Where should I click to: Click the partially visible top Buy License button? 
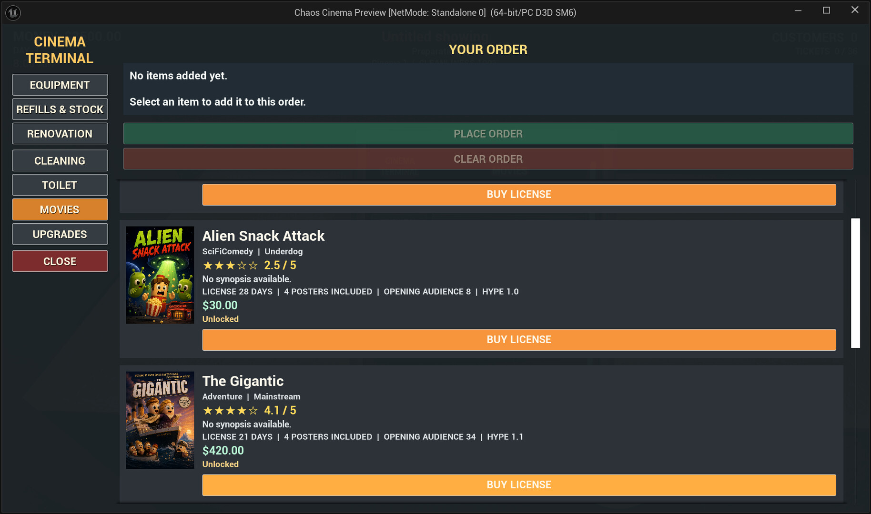519,195
